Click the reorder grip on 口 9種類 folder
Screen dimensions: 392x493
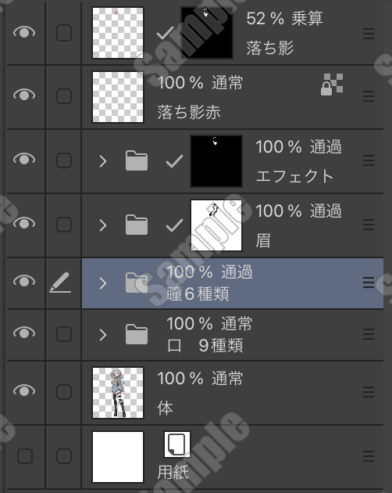tap(369, 334)
